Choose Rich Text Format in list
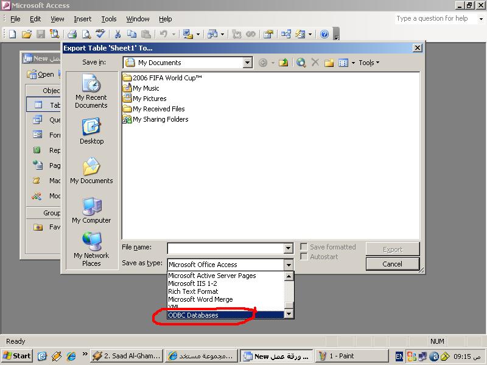Viewport: 487px width, 365px height. click(x=193, y=291)
